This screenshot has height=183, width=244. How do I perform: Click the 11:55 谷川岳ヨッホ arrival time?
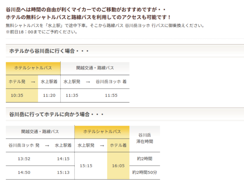point(111,95)
